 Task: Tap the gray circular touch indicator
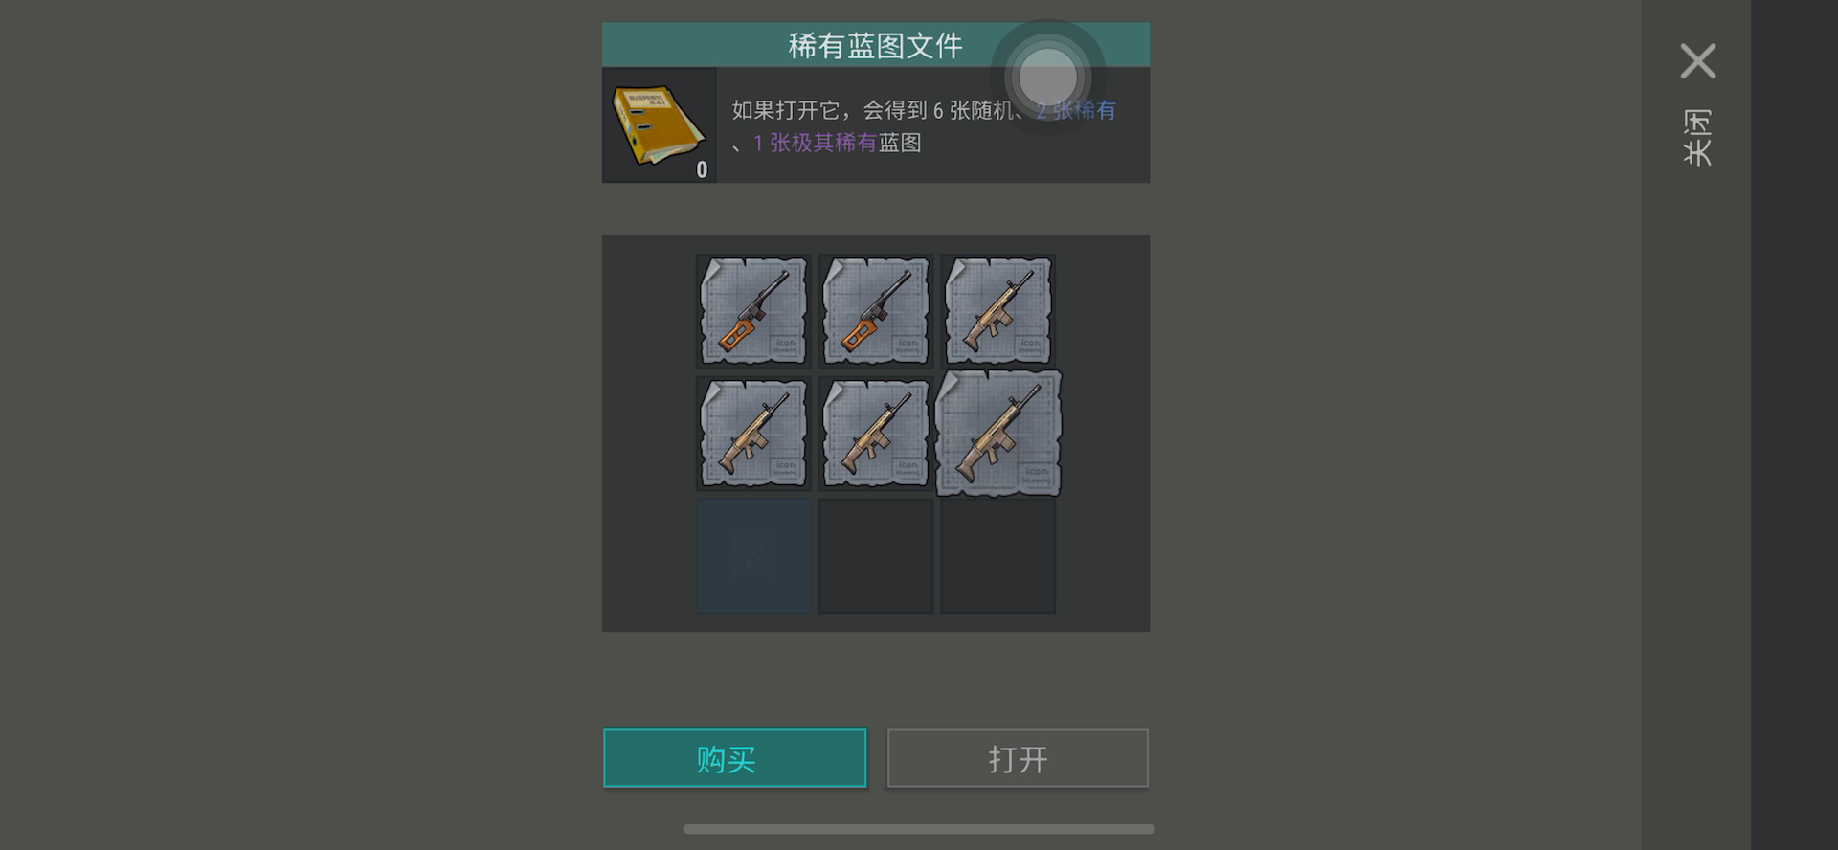(x=1047, y=77)
